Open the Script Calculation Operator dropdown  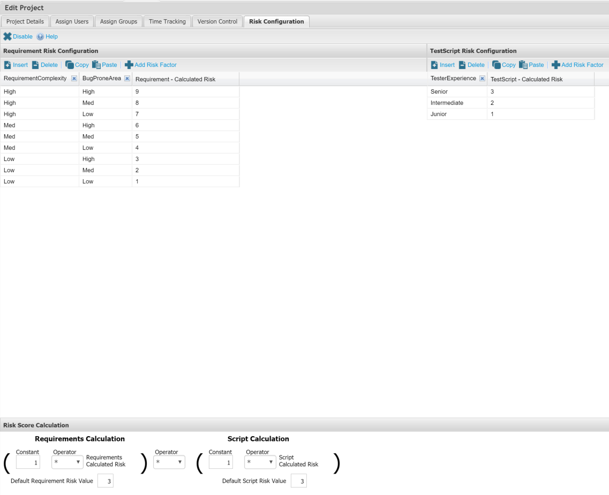point(260,462)
